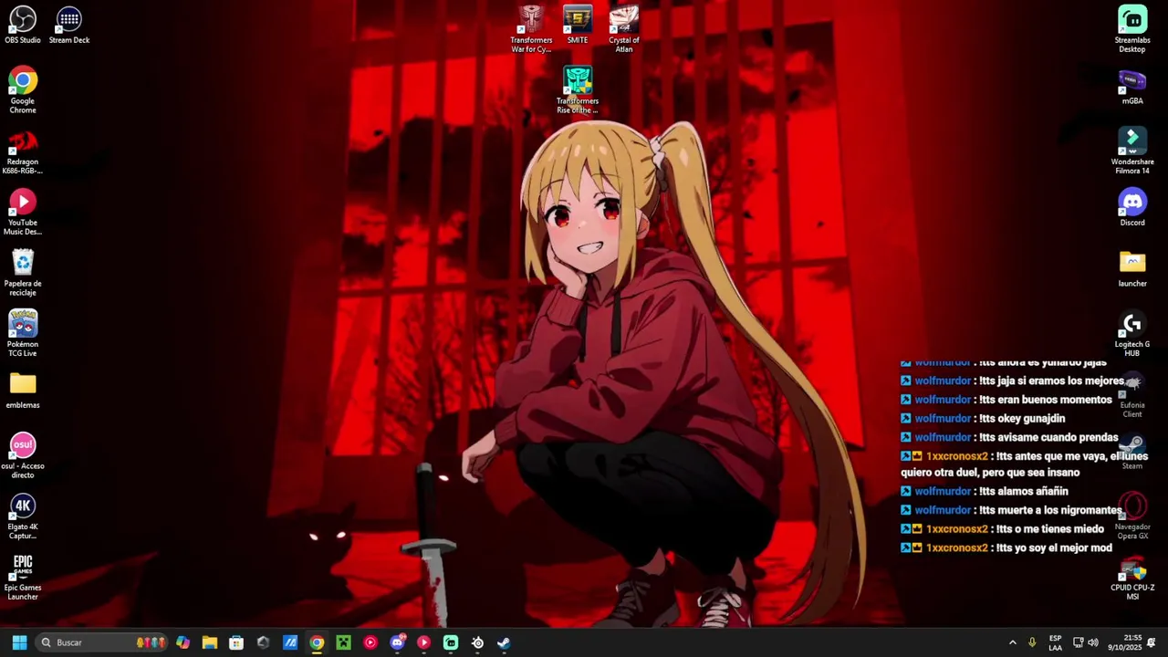
Task: Click the Buscar taskbar search box
Action: (x=102, y=642)
